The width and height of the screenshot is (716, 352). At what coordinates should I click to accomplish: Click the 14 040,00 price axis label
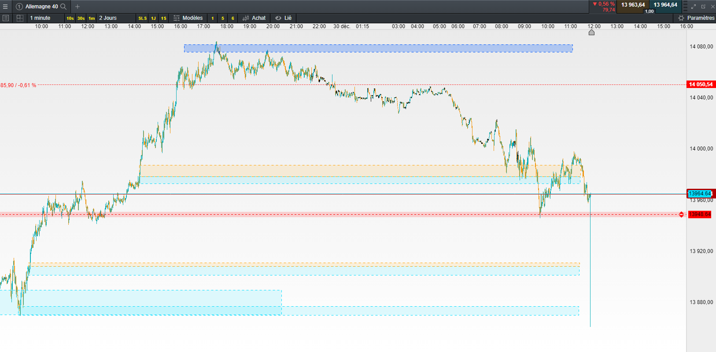tap(701, 98)
